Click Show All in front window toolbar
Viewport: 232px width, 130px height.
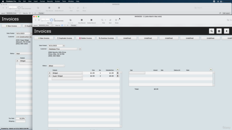(x=70, y=21)
